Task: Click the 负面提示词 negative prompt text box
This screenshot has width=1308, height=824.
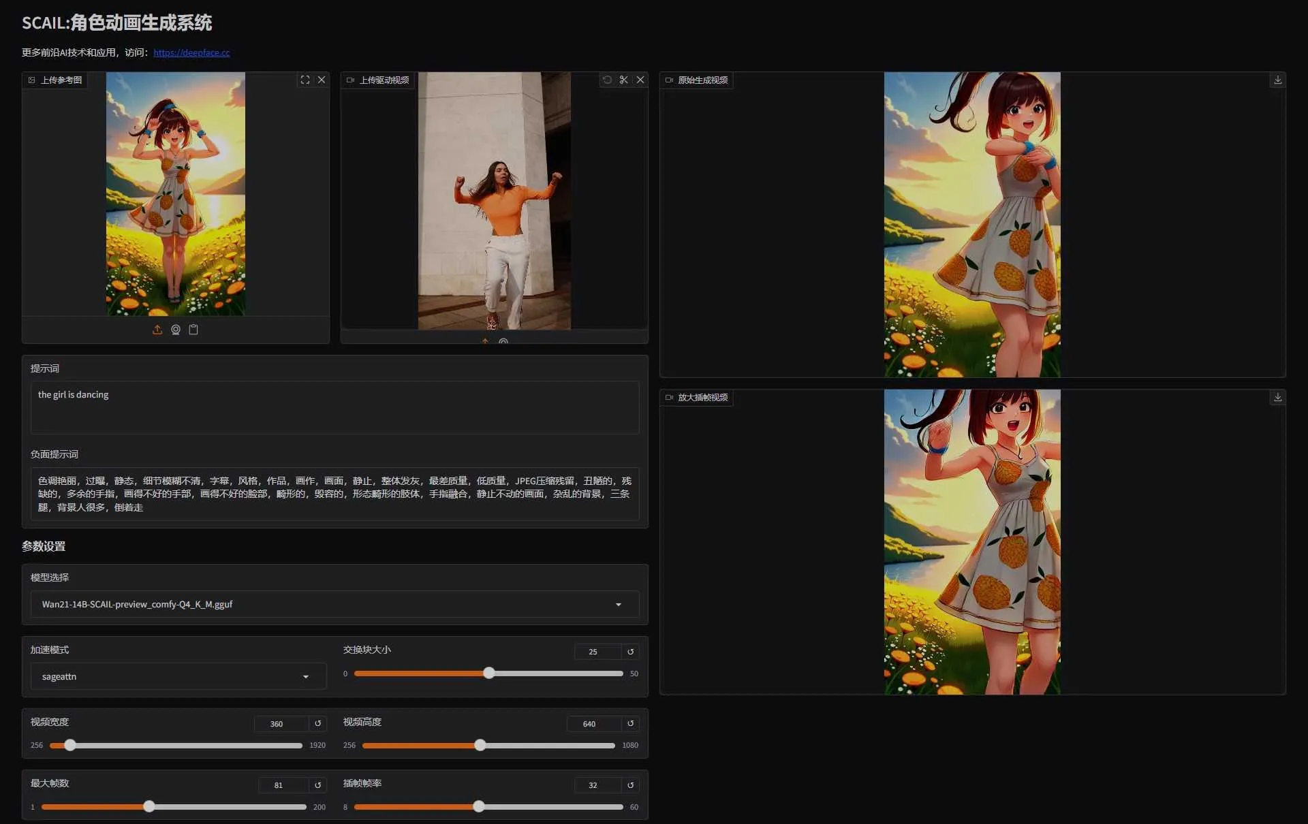Action: (334, 494)
